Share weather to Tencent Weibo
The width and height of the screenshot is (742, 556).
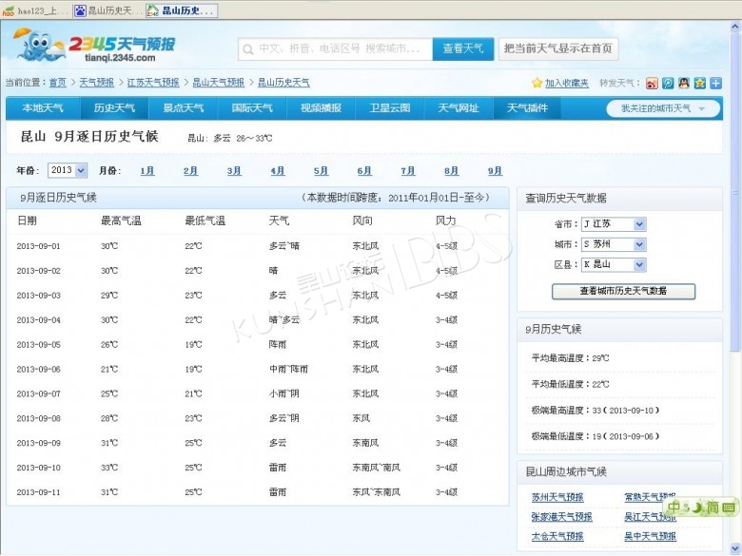point(668,84)
